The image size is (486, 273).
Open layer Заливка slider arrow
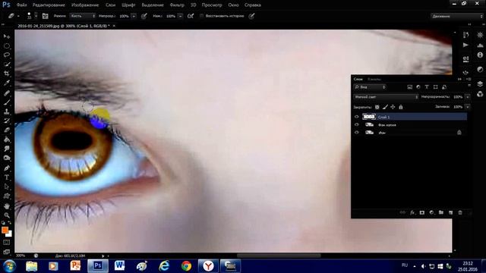468,107
